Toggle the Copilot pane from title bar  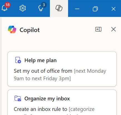click(x=59, y=8)
